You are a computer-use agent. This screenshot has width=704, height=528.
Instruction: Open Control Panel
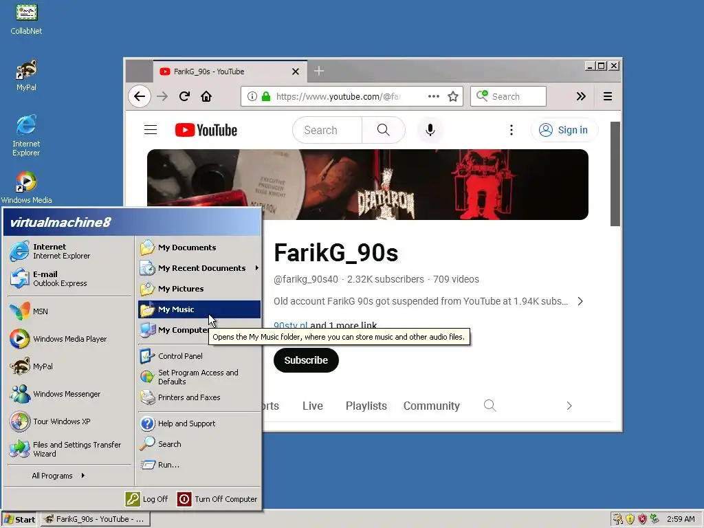pos(199,356)
